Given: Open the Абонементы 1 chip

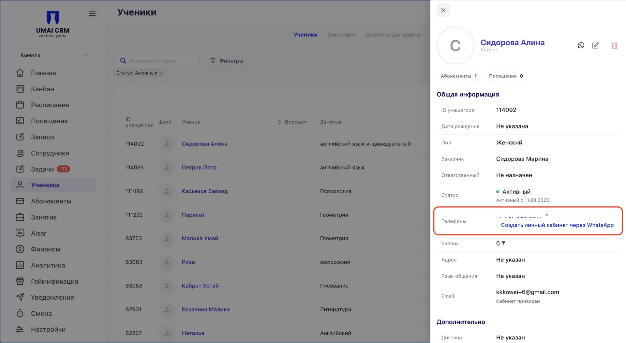Looking at the screenshot, I should tap(459, 76).
